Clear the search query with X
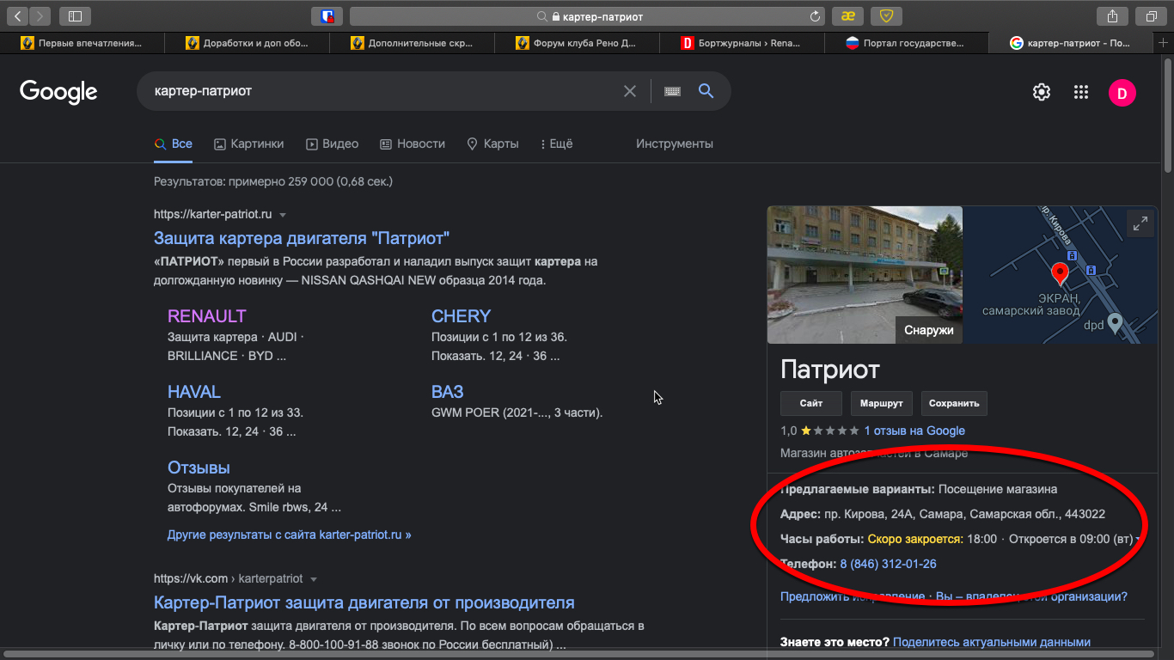1174x660 pixels. coord(630,91)
